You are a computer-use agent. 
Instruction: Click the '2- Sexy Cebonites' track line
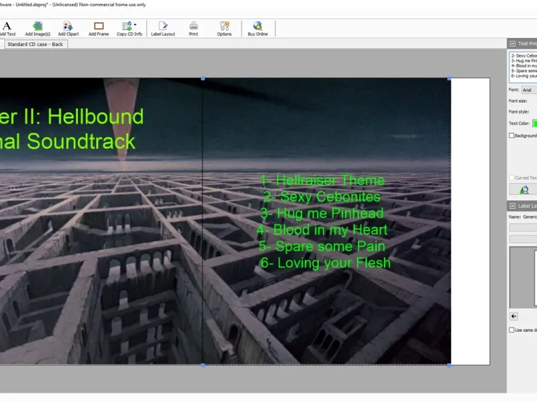(x=322, y=196)
